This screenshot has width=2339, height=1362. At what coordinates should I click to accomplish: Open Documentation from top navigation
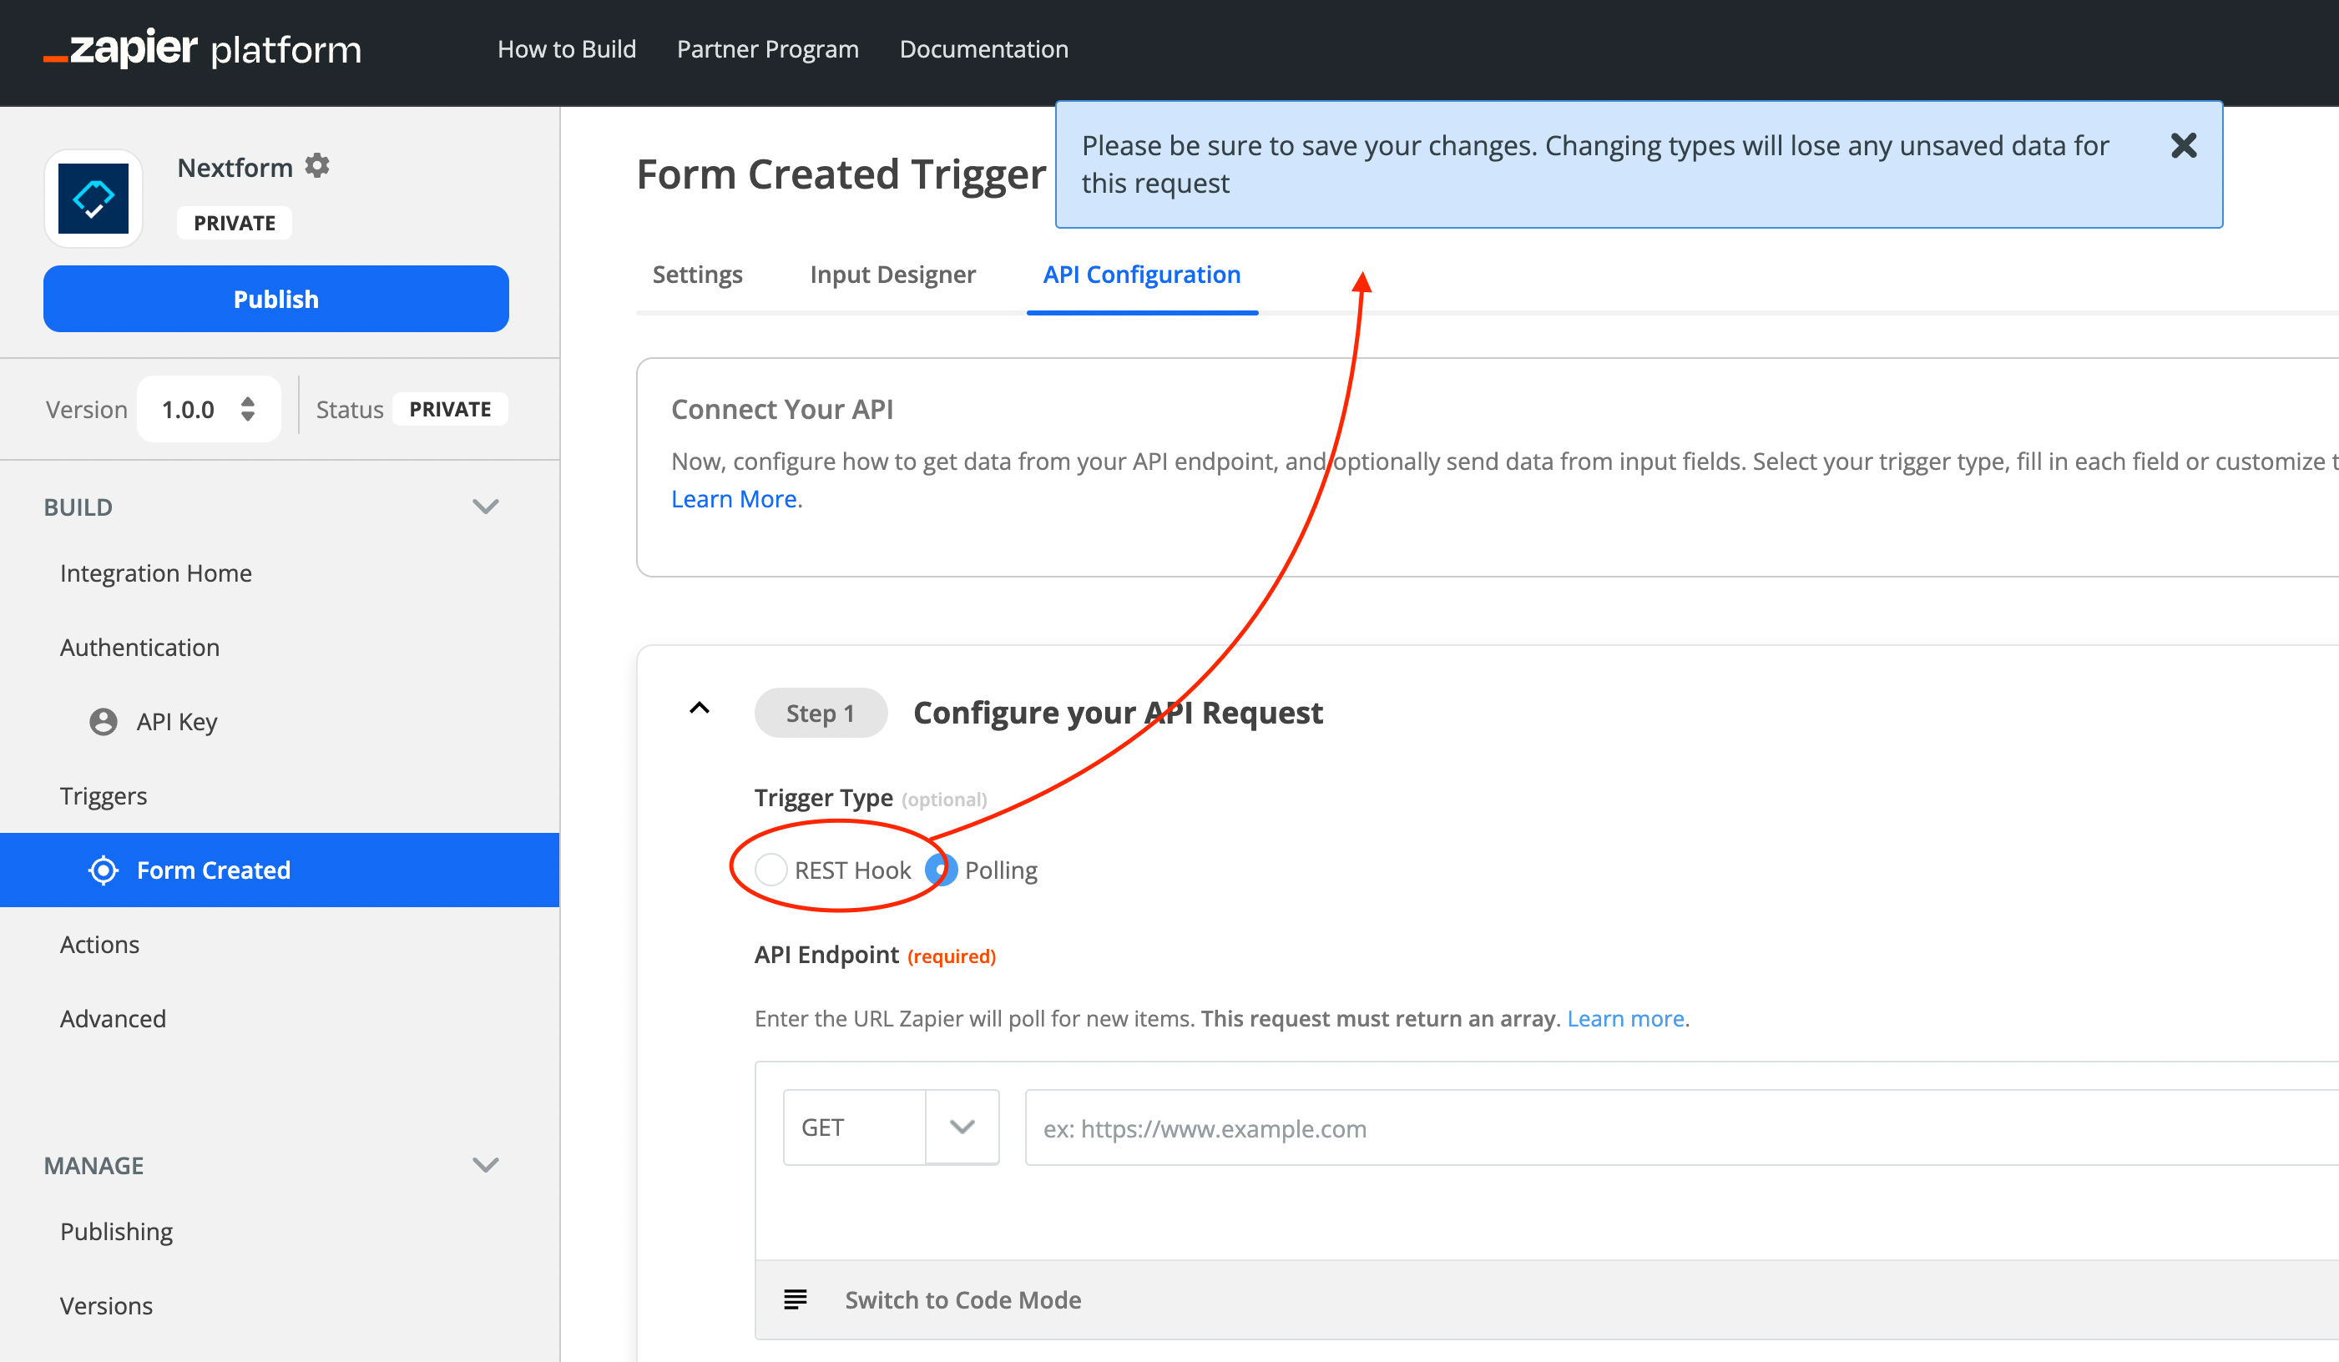984,48
